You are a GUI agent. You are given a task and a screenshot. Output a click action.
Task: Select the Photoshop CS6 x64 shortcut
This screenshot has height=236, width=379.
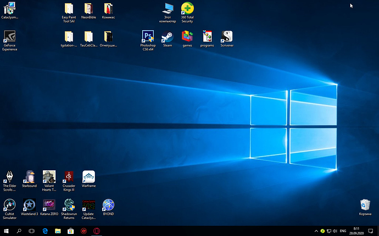click(x=148, y=41)
